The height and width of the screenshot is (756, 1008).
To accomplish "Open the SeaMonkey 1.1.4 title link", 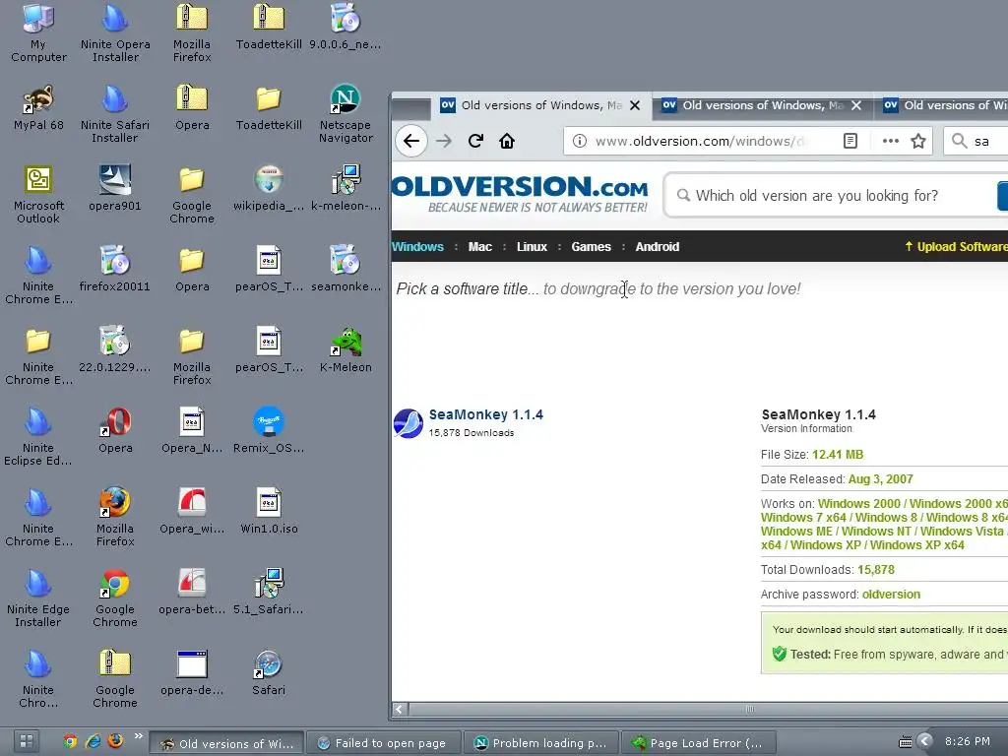I will pos(486,414).
